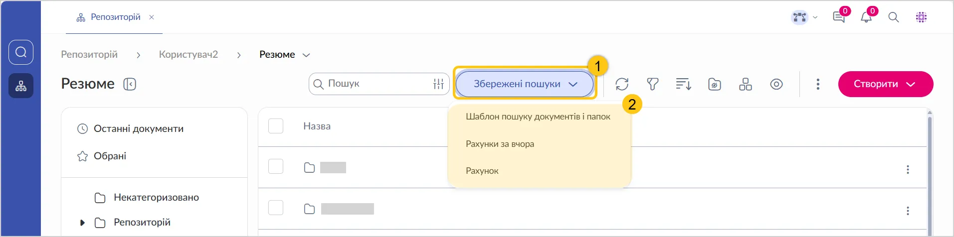Click the refresh icon in the toolbar
The image size is (954, 237).
[622, 84]
